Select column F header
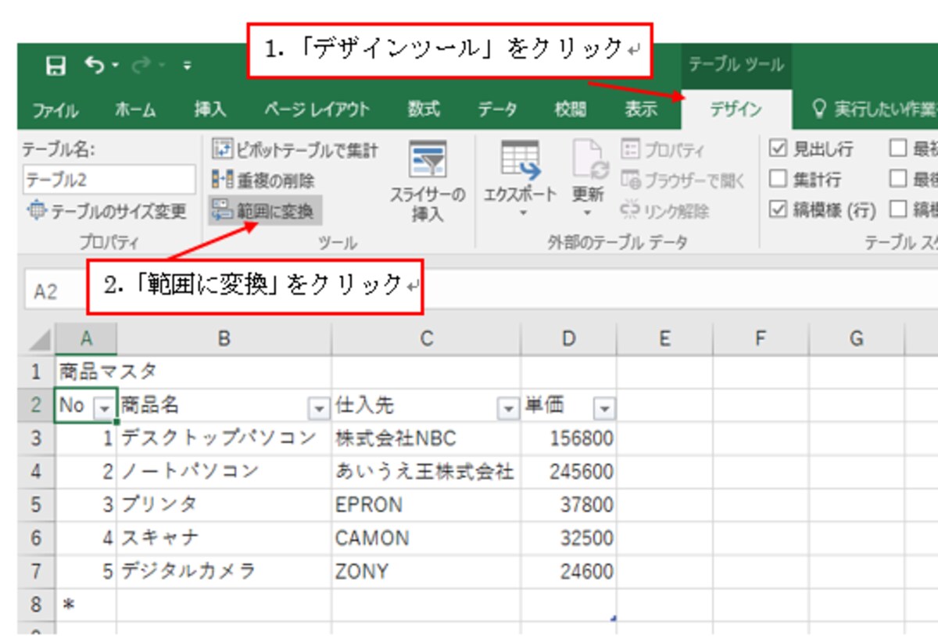The image size is (938, 636). pos(761,339)
